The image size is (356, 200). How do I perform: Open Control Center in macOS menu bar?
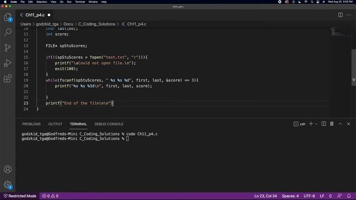pyautogui.click(x=318, y=2)
